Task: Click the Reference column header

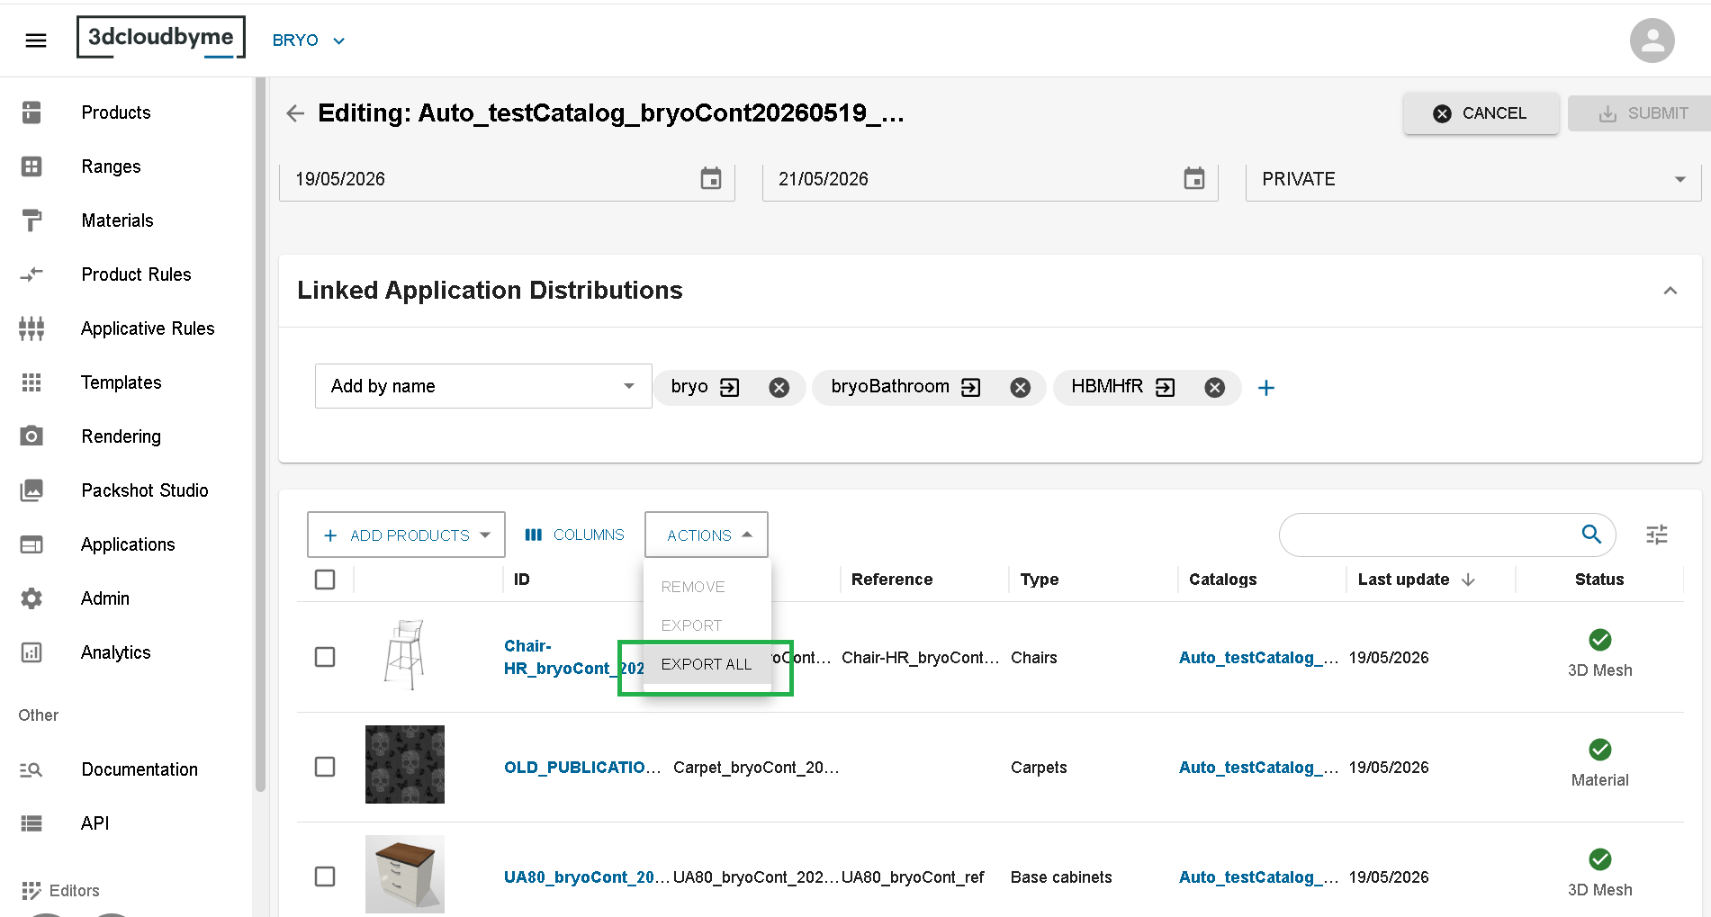Action: coord(892,580)
